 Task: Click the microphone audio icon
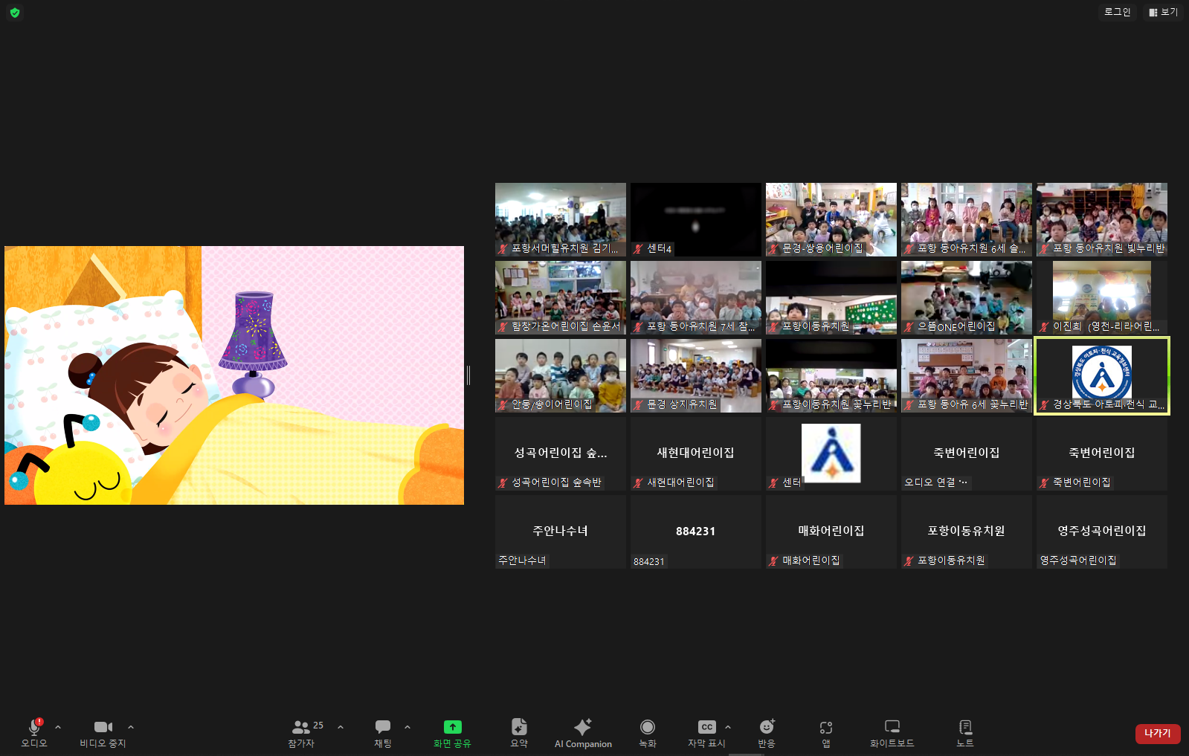(x=34, y=727)
